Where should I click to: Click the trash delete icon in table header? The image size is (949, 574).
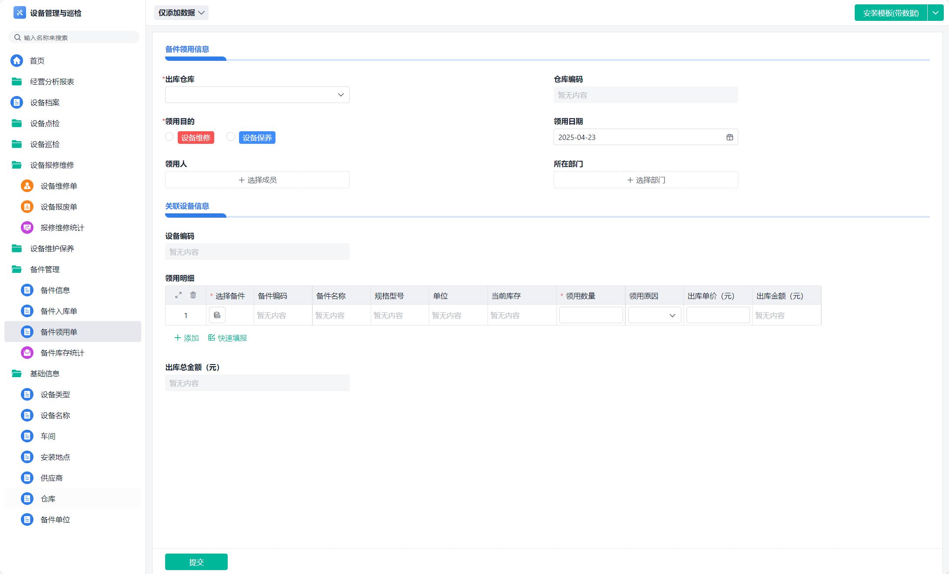coord(193,295)
